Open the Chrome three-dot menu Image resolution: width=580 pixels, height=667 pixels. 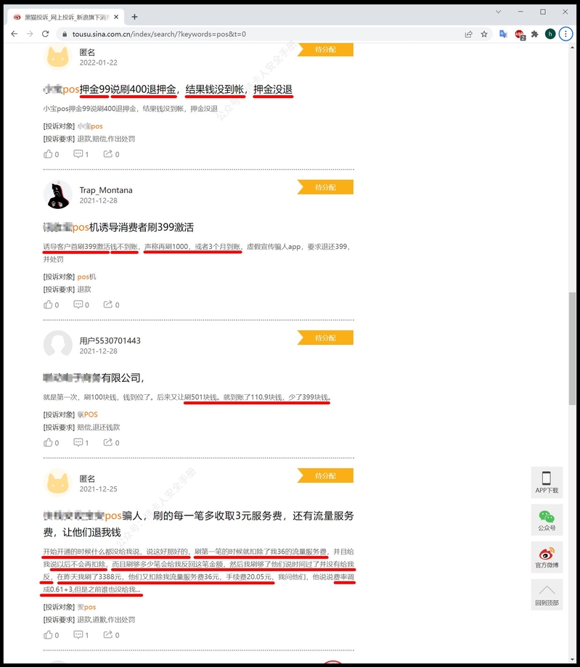click(x=565, y=34)
